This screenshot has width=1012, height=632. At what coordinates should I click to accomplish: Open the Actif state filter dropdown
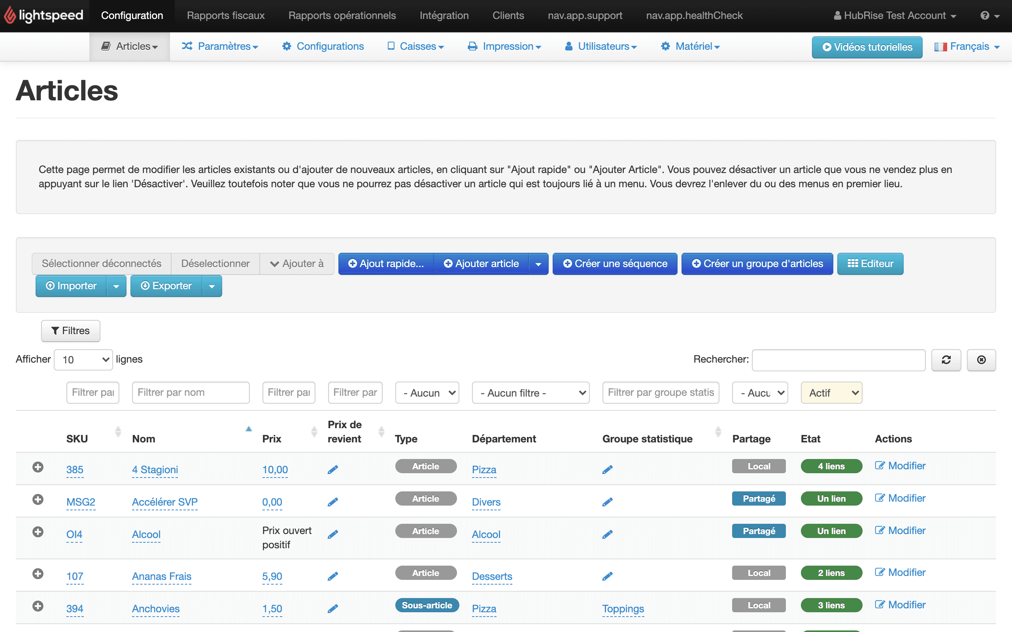(x=831, y=393)
